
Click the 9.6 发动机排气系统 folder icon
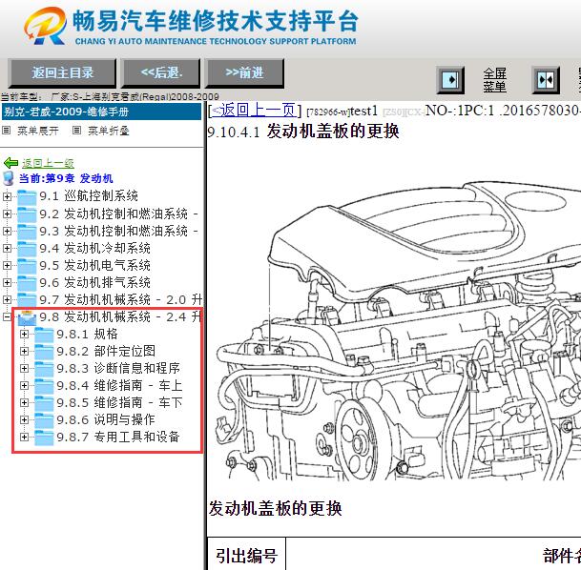coord(27,282)
